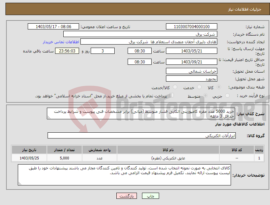Screen dimensions: 270x205
Task: Click the price validity date 1403/09/21
Action: click(192, 62)
